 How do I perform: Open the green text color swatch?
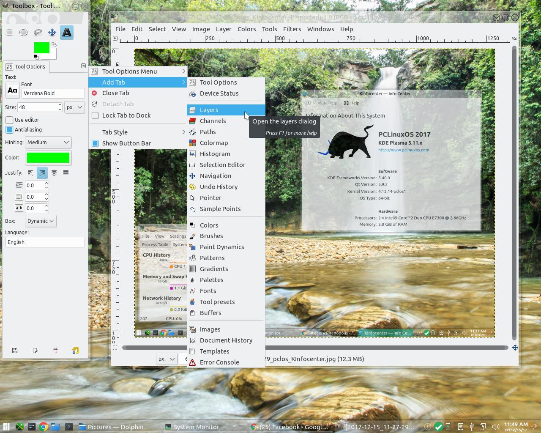coord(48,157)
